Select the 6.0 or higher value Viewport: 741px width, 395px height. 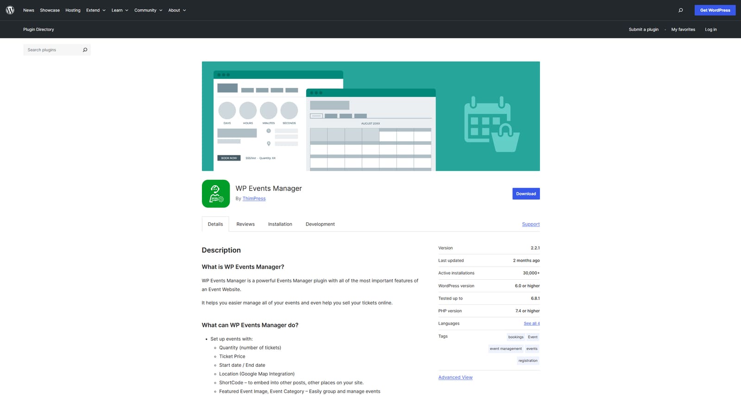click(x=527, y=286)
